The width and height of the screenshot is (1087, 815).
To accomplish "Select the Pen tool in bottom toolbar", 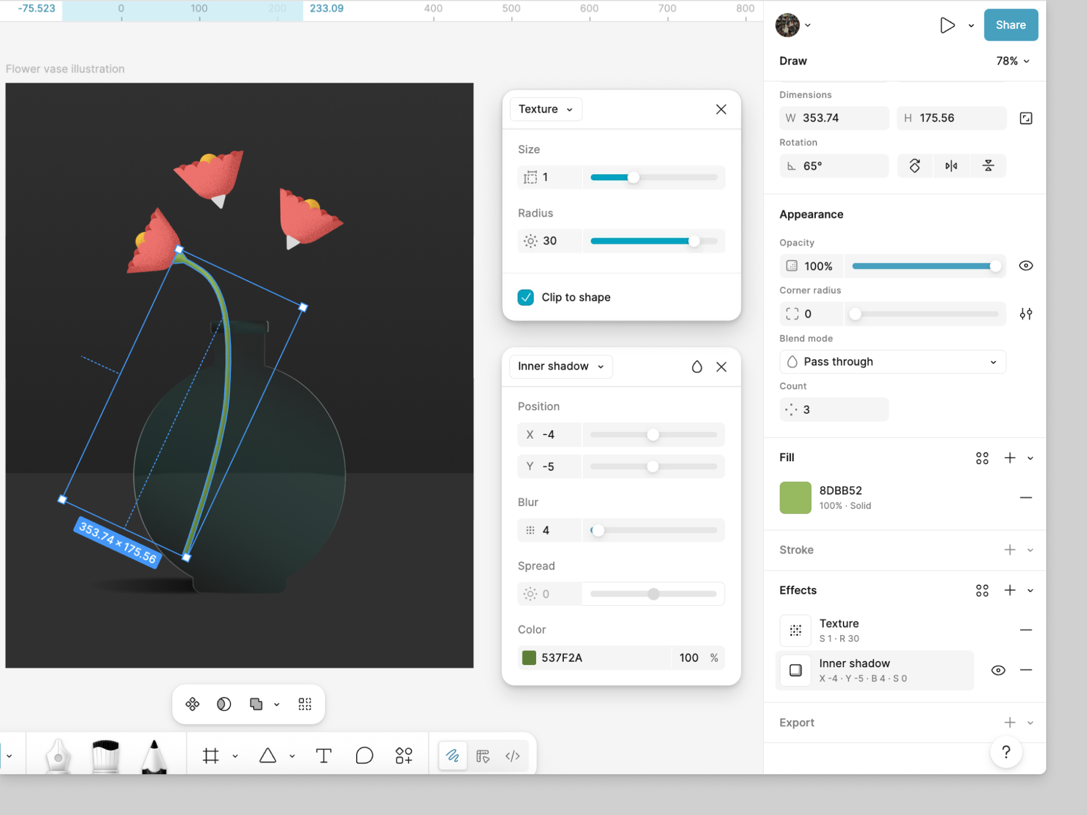I will [x=58, y=756].
